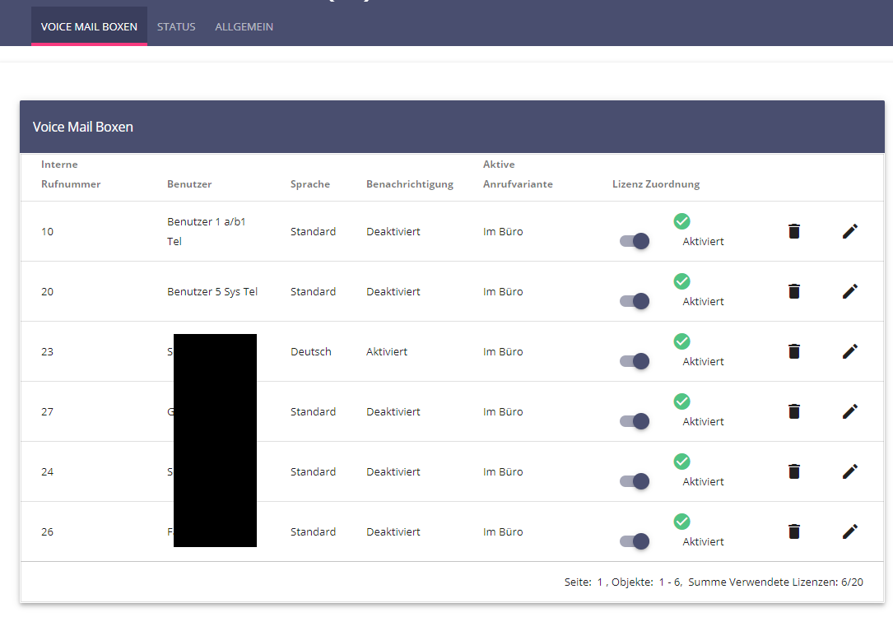Edit voice mail box for extension 24

click(x=849, y=471)
